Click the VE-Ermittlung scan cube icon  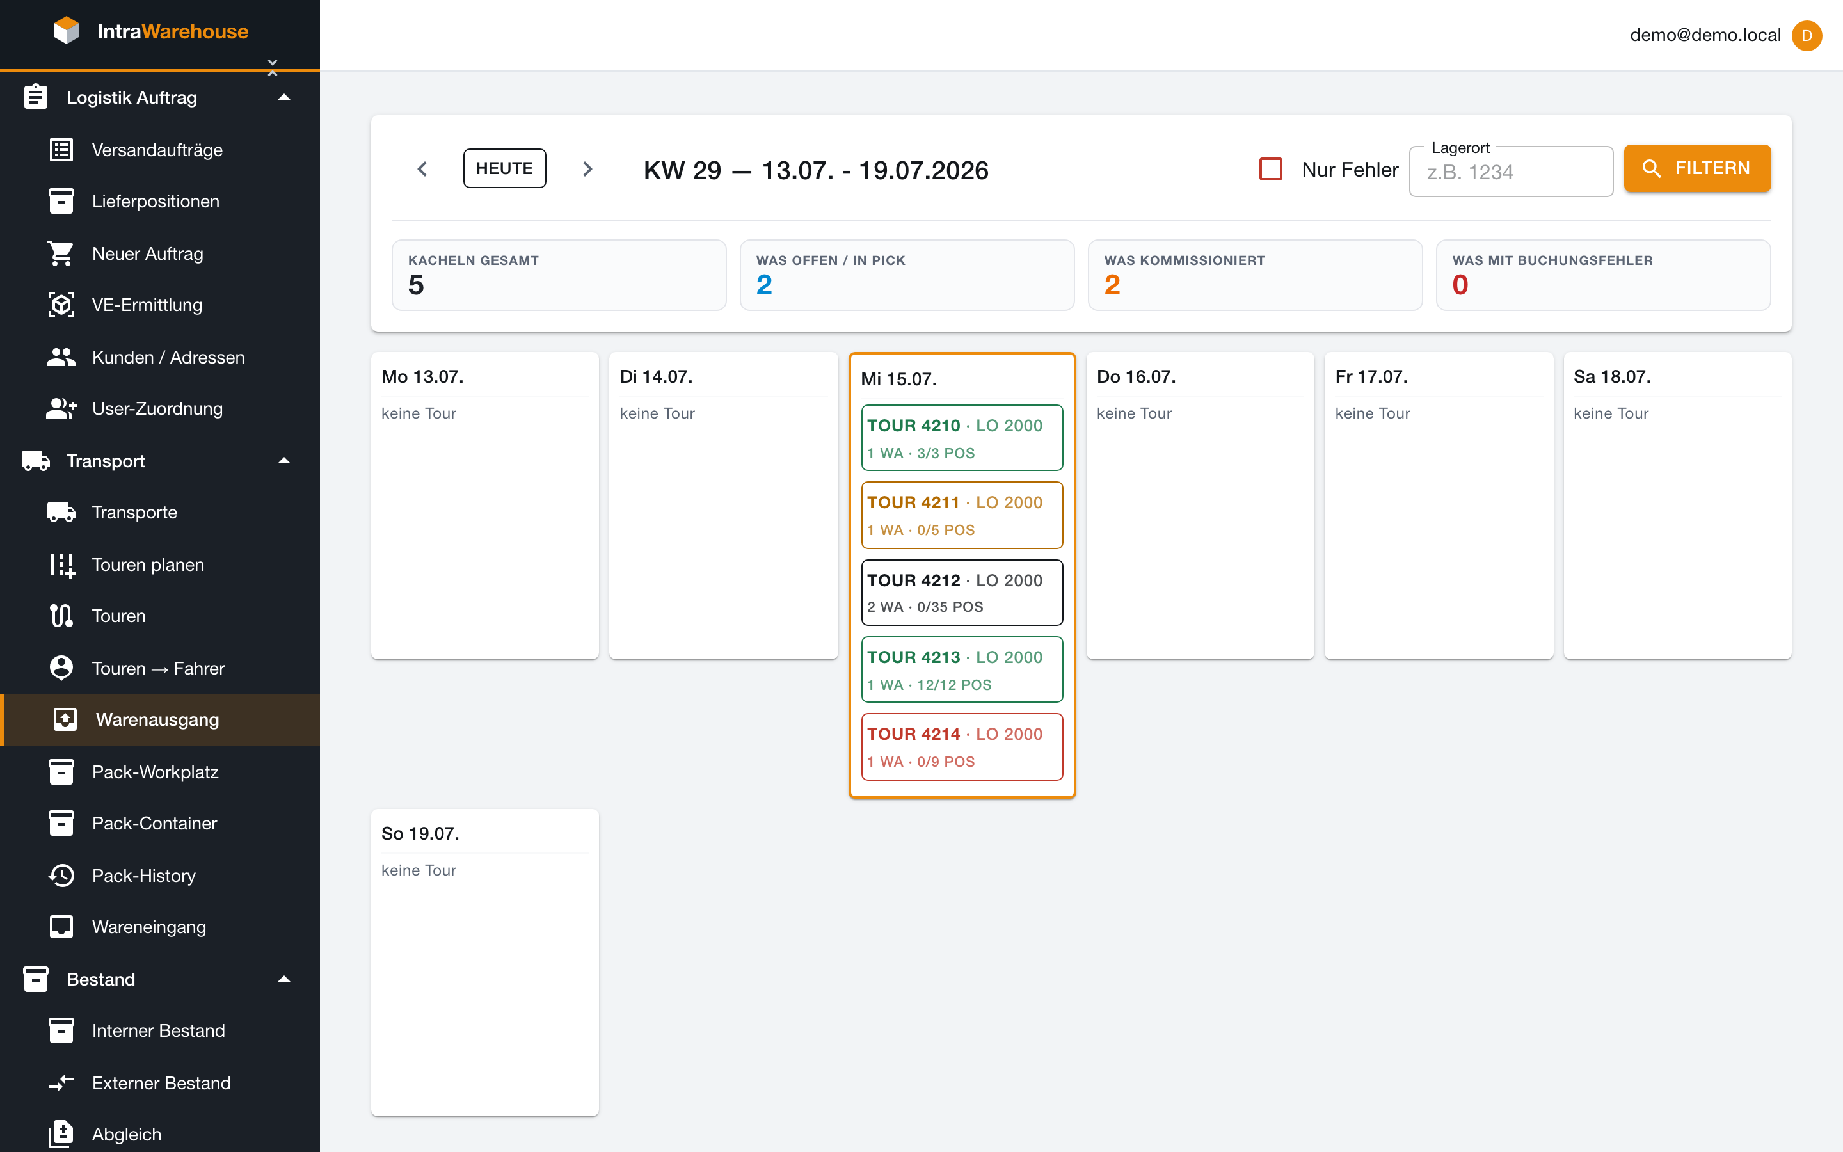[x=61, y=305]
